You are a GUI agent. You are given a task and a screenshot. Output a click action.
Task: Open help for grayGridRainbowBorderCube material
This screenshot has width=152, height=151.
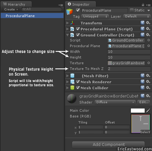coord(142,96)
